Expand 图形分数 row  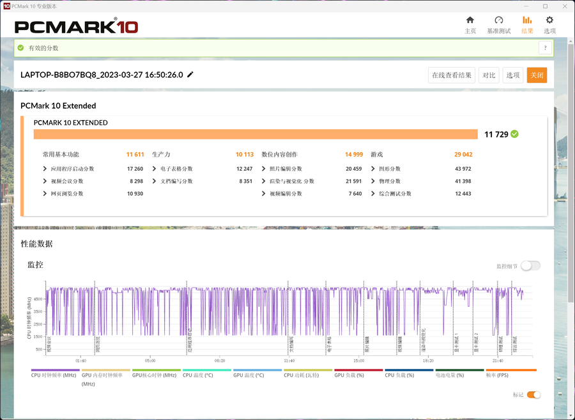373,169
